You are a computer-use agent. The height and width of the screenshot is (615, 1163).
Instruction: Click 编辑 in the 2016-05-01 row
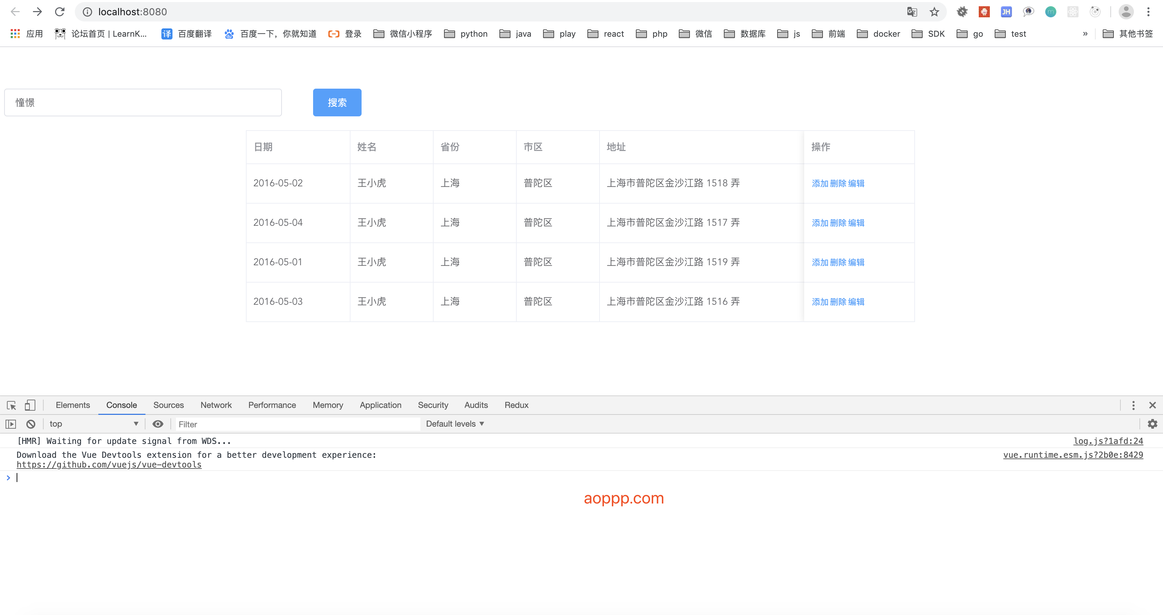[856, 262]
